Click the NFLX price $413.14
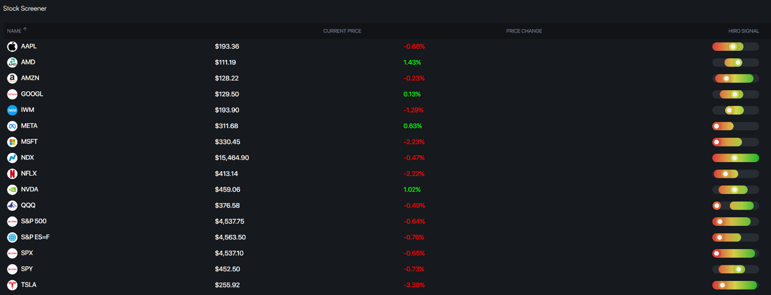771x295 pixels. 227,173
